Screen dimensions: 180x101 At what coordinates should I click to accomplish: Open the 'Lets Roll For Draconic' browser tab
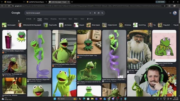click(37, 2)
